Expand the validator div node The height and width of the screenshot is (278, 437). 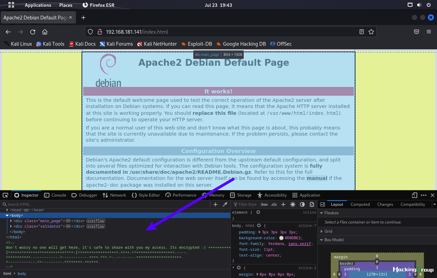(11, 226)
